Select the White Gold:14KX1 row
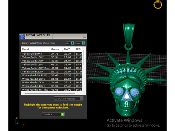The width and height of the screenshot is (175, 131). coord(51,86)
